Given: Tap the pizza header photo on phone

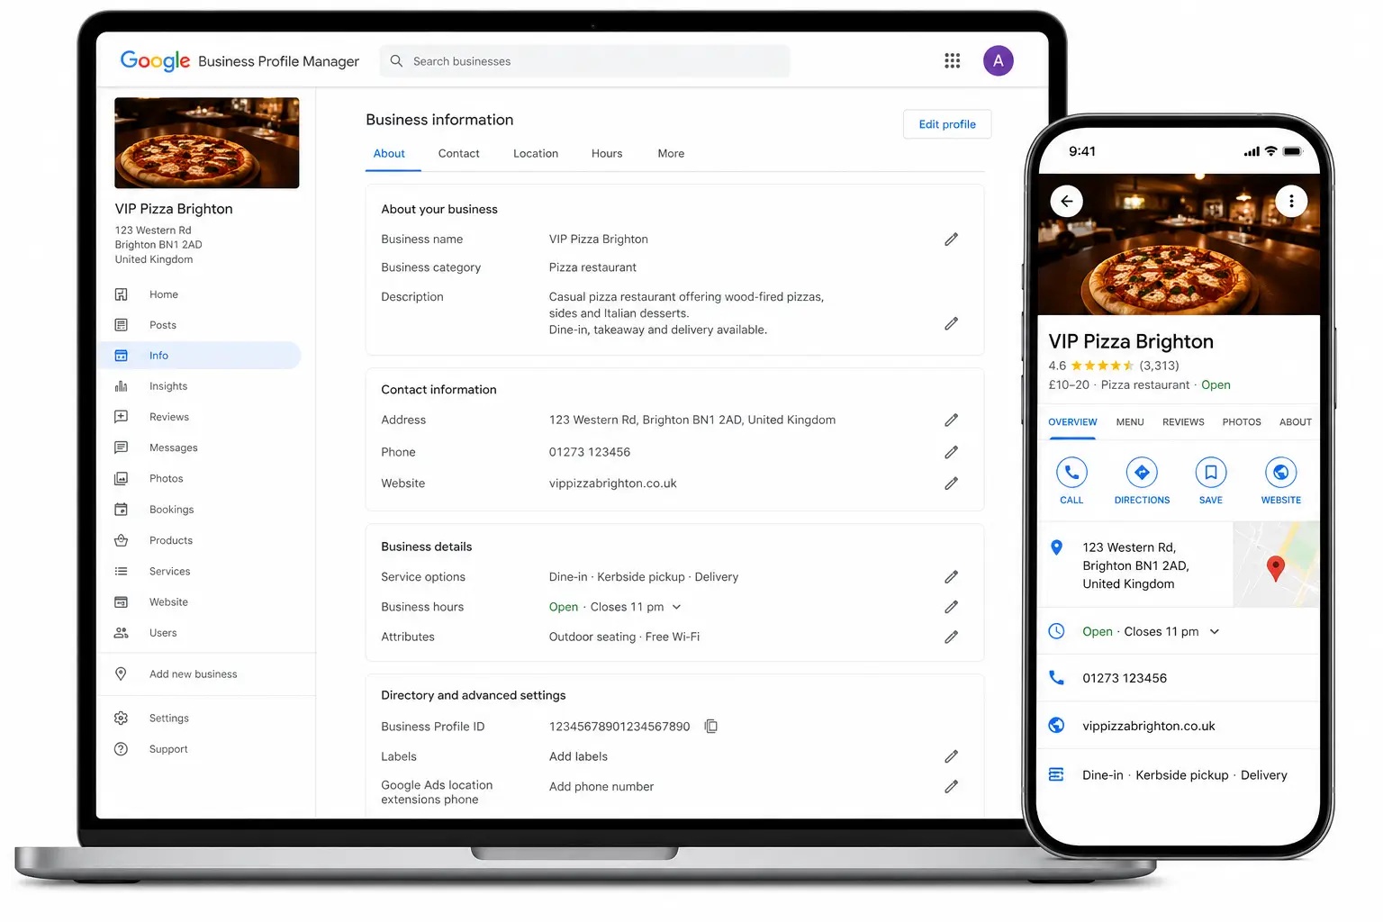Looking at the screenshot, I should (1179, 244).
